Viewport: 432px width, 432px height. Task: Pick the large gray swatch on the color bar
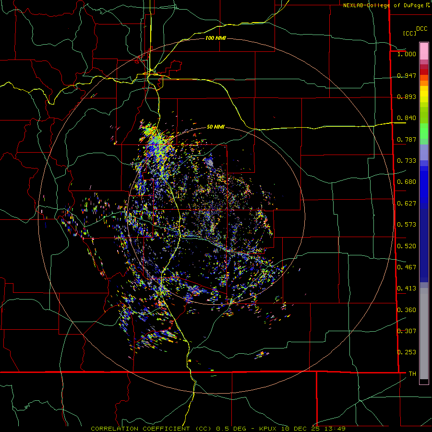(x=424, y=334)
